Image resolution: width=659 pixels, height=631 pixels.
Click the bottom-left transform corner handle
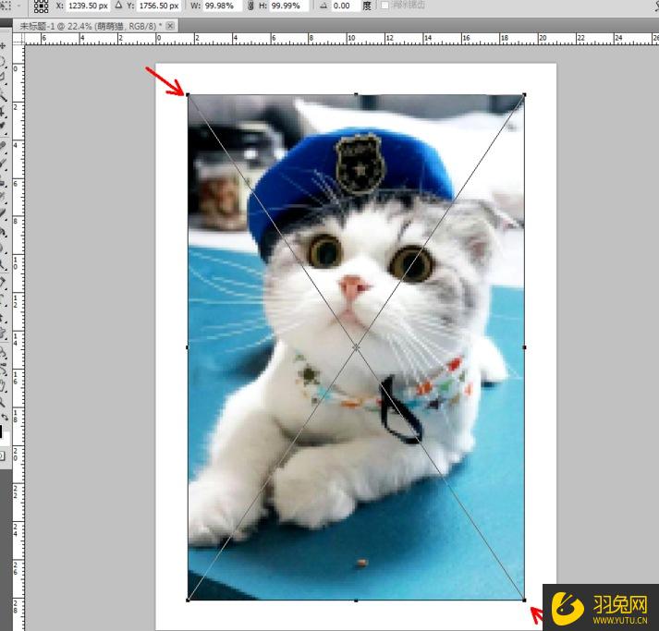tap(188, 600)
